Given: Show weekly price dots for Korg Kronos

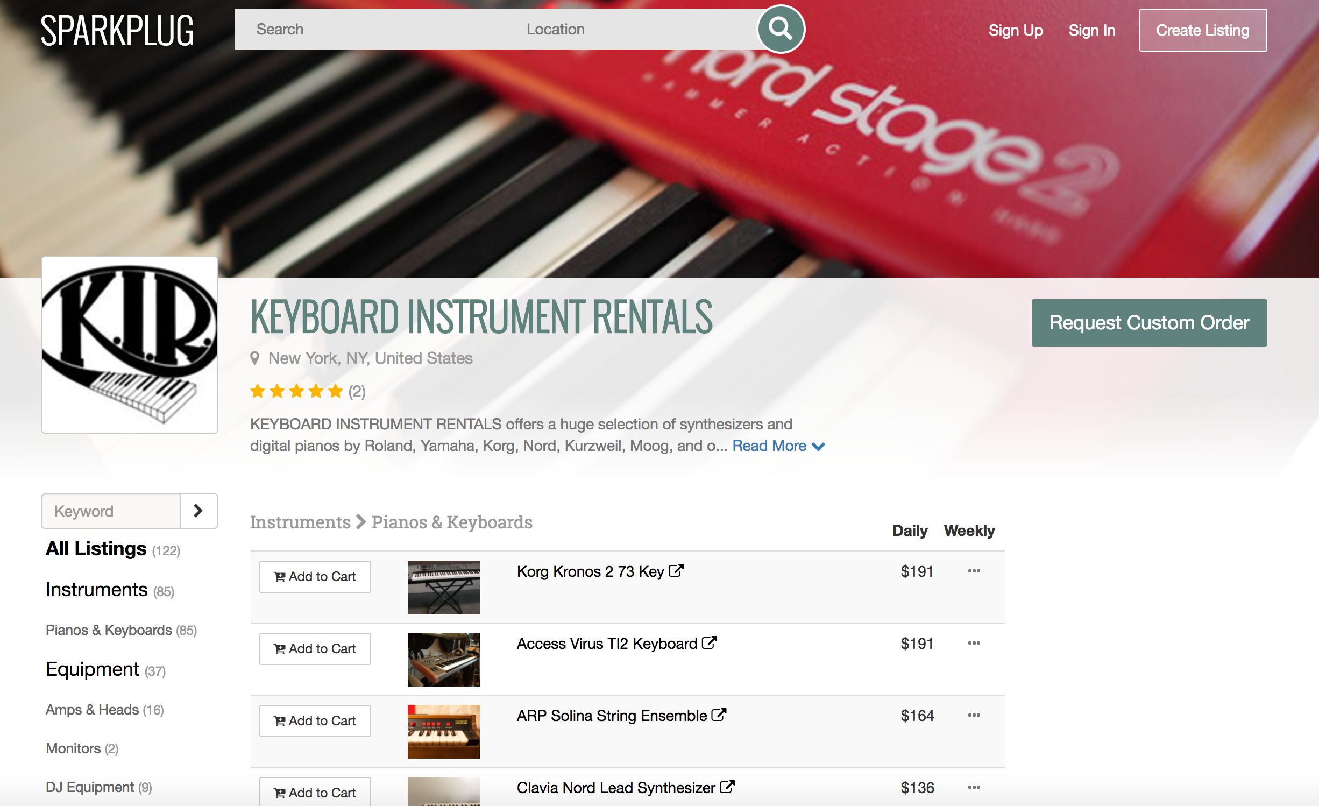Looking at the screenshot, I should point(974,571).
